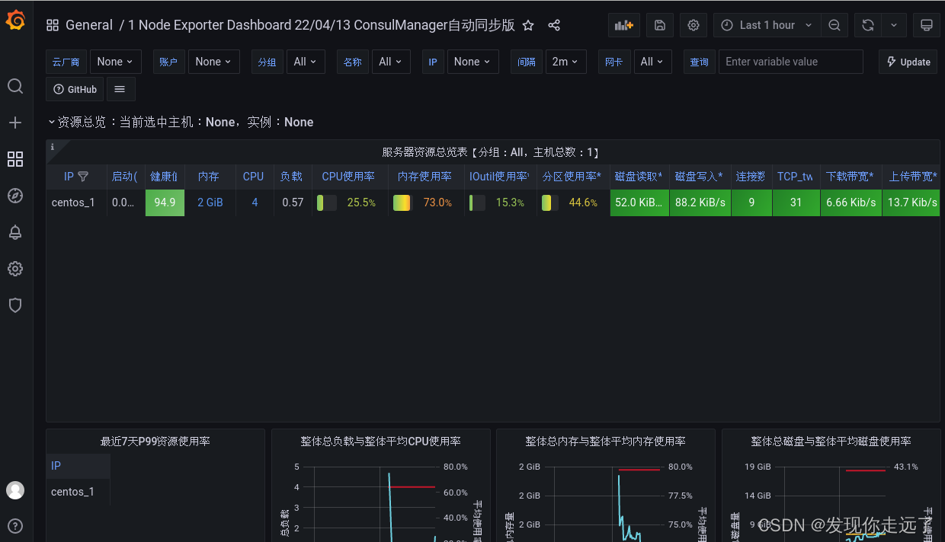Open the 整体总内存与整体平均内存使用率 panel title
945x542 pixels.
coord(605,441)
